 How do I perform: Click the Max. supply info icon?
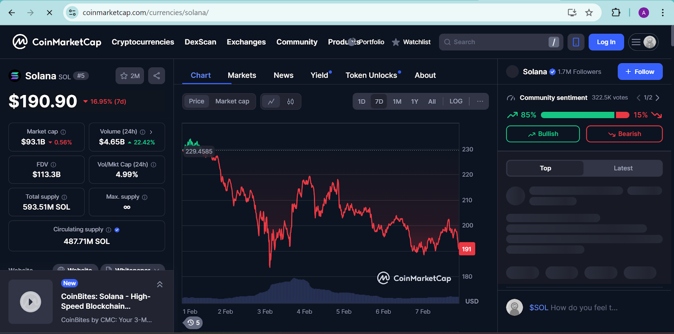tap(144, 197)
